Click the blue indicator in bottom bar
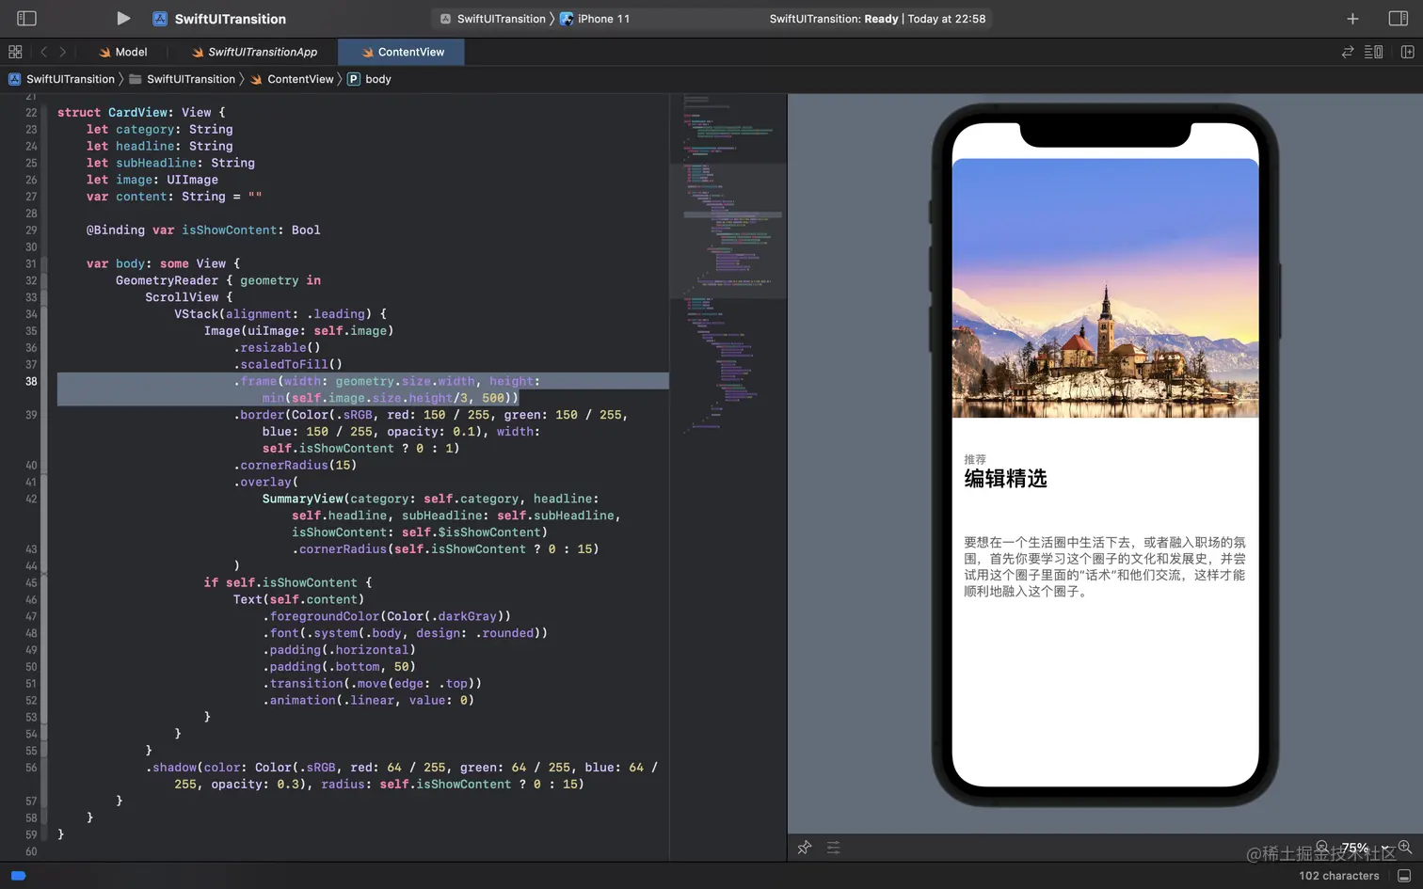This screenshot has height=889, width=1423. pos(18,876)
